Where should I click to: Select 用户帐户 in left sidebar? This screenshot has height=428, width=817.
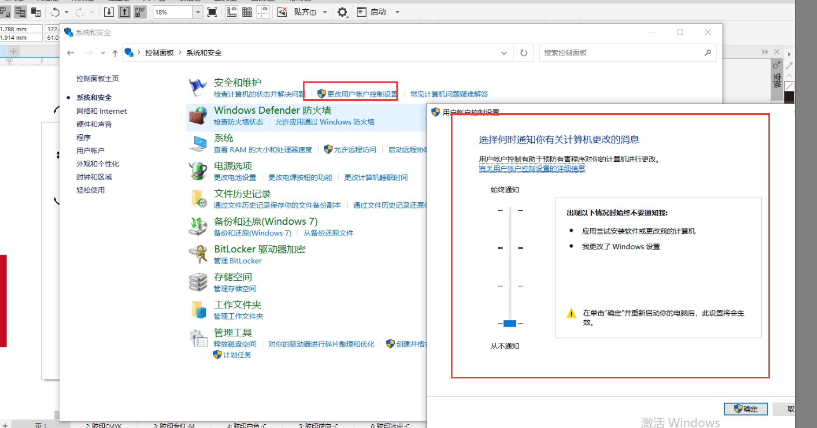click(x=90, y=151)
